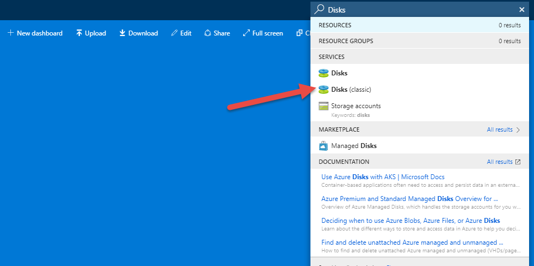Click the Full screen label
Screen dimensions: 534x266
(x=268, y=33)
